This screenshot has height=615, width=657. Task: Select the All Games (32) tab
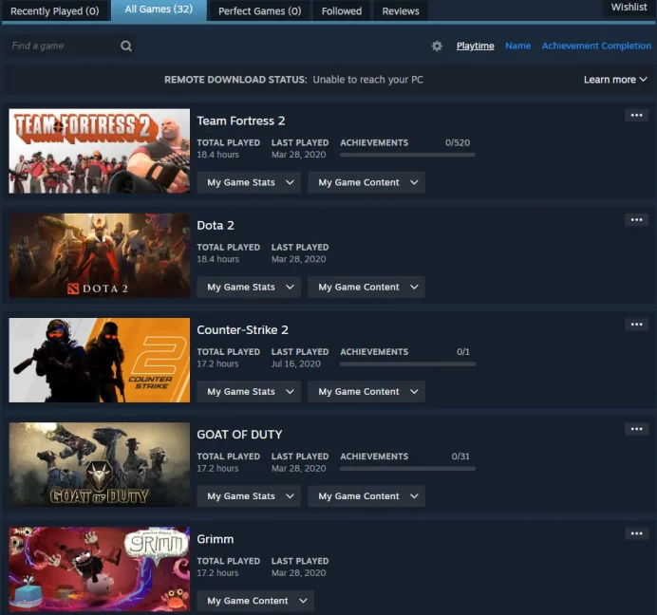(159, 9)
